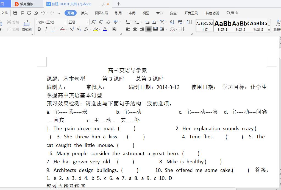Screen dimensions: 281x190
Task: Open the font name dropdown arrow
Action: (x=66, y=22)
